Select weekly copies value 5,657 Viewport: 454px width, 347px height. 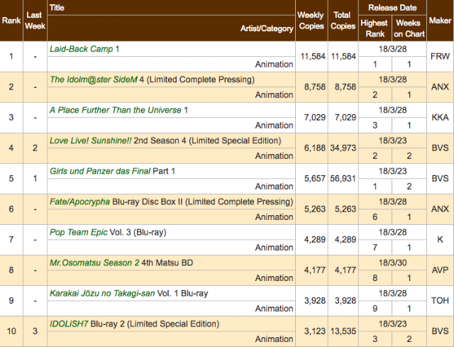[314, 178]
